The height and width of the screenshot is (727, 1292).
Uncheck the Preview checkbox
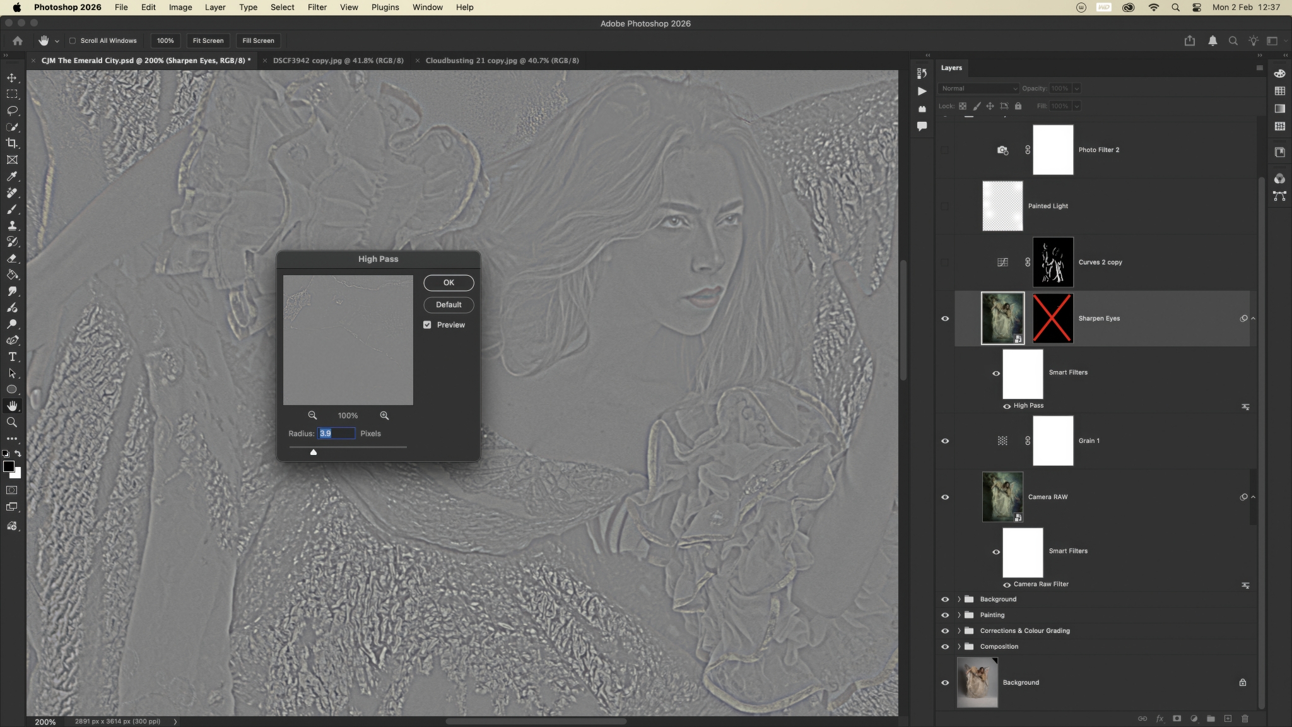[x=427, y=324]
